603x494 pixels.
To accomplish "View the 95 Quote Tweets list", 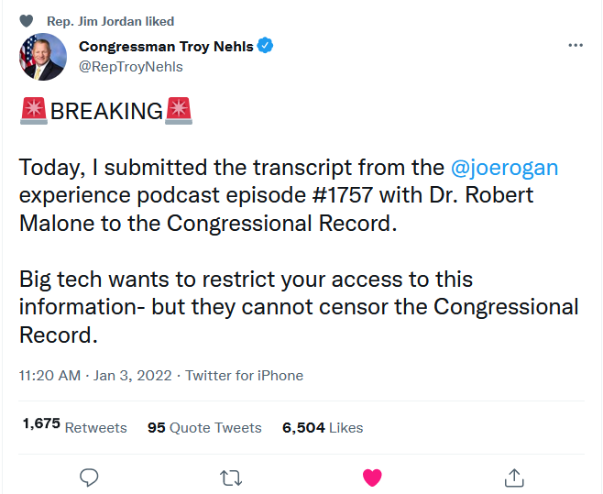I will [x=204, y=427].
